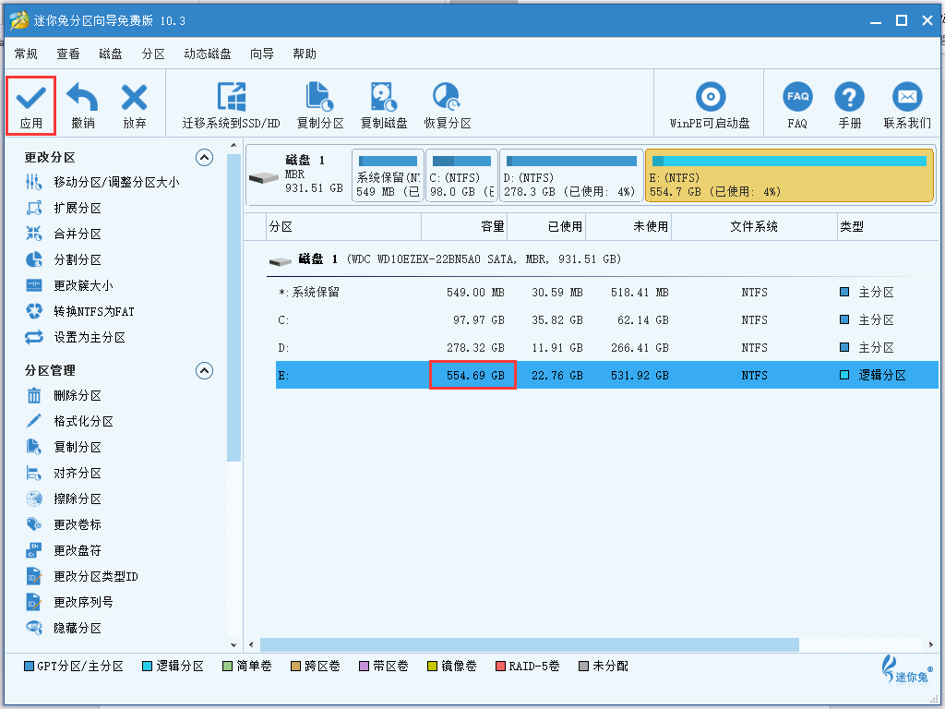Sort by 分区 column header
The width and height of the screenshot is (945, 709).
click(x=343, y=227)
